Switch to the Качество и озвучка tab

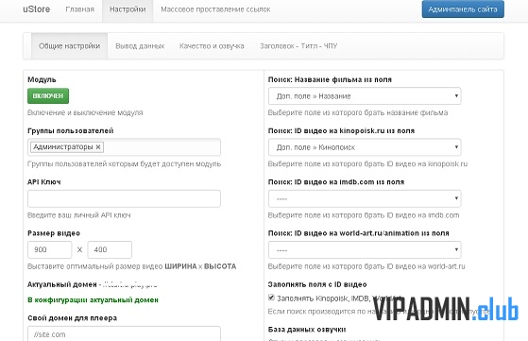tap(212, 46)
